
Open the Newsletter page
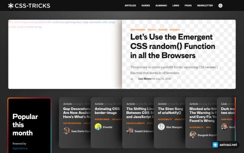[205, 5]
